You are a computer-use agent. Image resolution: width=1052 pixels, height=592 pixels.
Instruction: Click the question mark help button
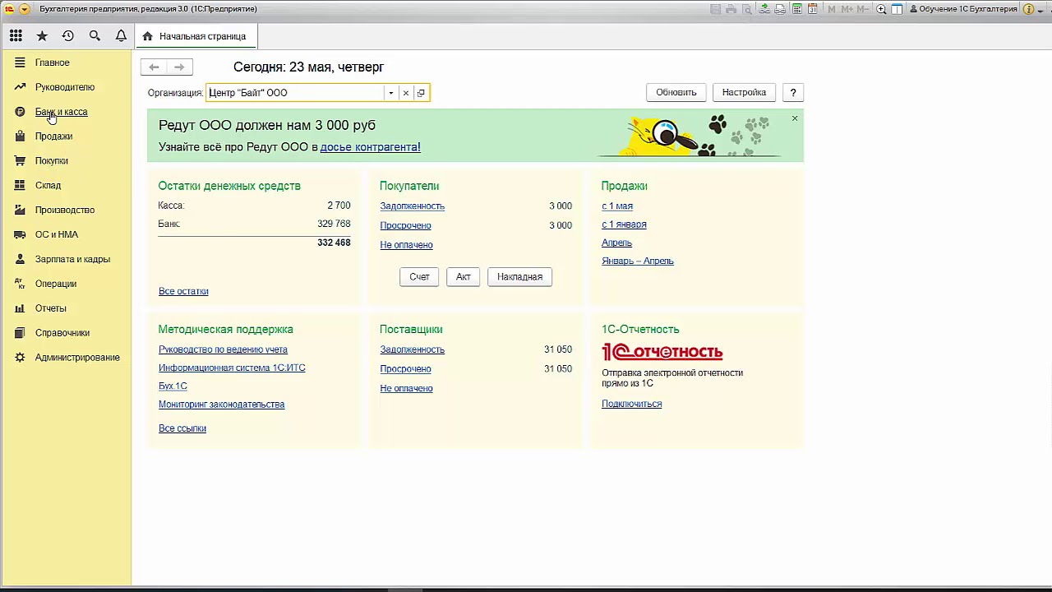pos(793,93)
